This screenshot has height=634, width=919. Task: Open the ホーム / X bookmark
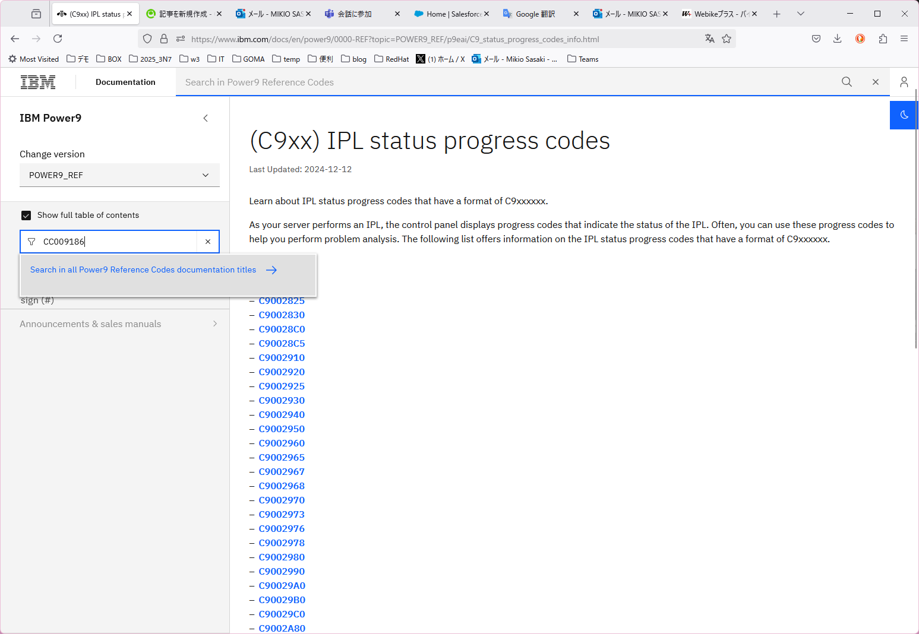tap(440, 59)
